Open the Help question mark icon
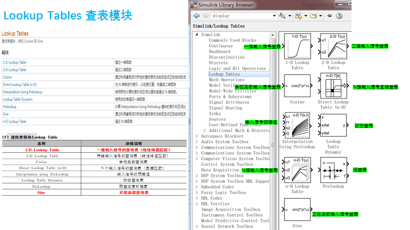The width and height of the screenshot is (410, 230). click(x=339, y=16)
